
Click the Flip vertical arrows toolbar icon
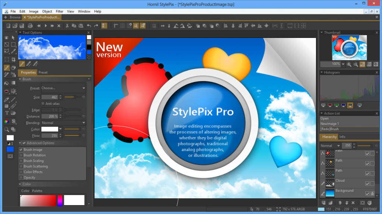[169, 26]
